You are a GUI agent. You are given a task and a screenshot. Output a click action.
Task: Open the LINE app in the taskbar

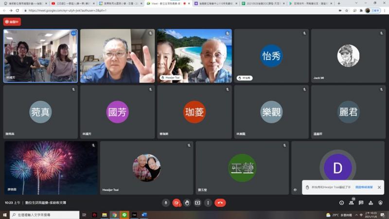pos(124,215)
